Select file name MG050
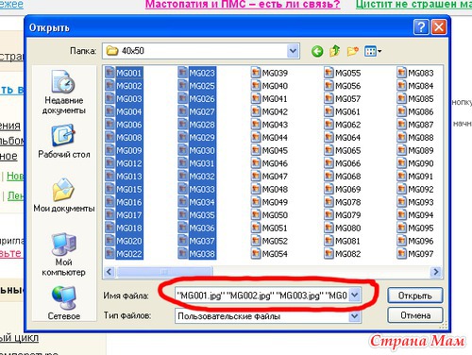 (275, 215)
